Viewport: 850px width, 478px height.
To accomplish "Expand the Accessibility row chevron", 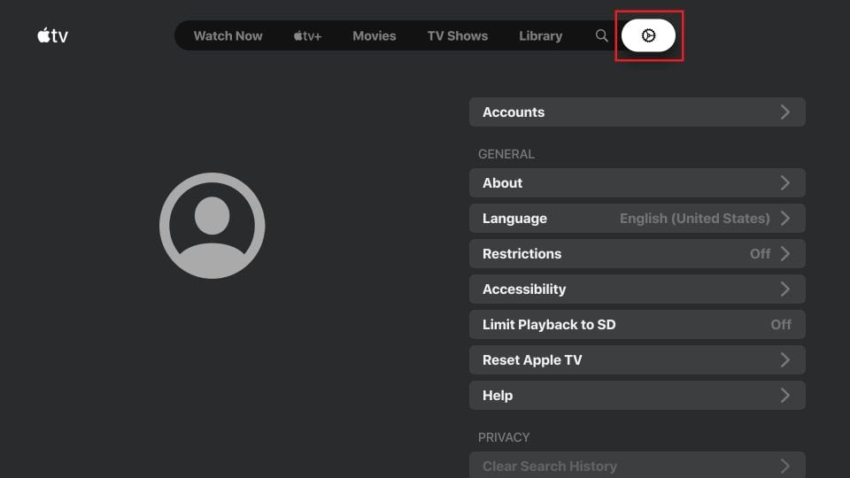I will [785, 289].
